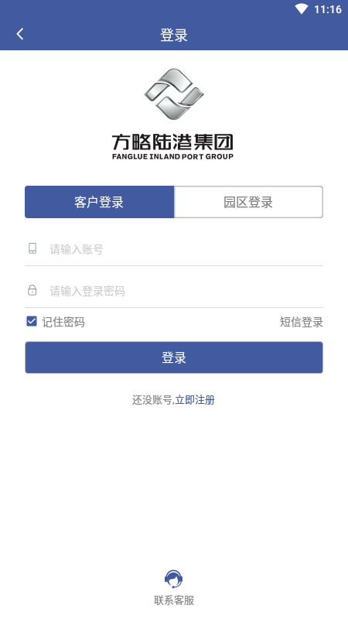Image resolution: width=348 pixels, height=619 pixels.
Task: Tap the phone icon beside account field
Action: click(32, 248)
